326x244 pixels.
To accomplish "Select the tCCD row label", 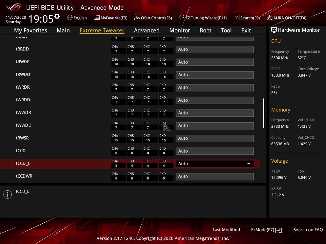I will click(x=21, y=151).
